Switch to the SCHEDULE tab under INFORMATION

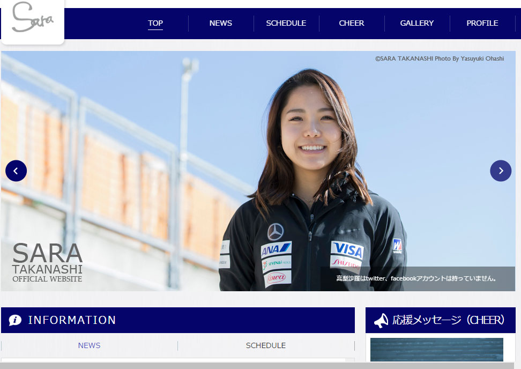[x=266, y=345]
